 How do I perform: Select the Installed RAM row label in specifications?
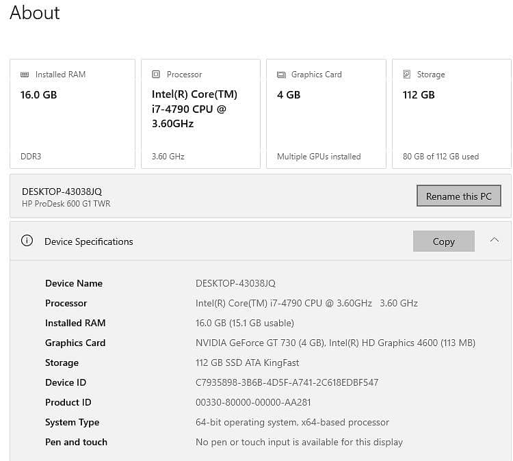[75, 323]
